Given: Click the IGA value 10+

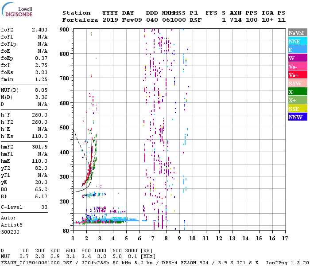Looking at the screenshot, I should [x=267, y=20].
